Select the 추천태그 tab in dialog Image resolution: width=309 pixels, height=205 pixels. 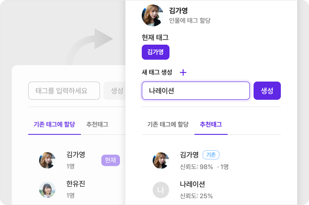coord(211,124)
